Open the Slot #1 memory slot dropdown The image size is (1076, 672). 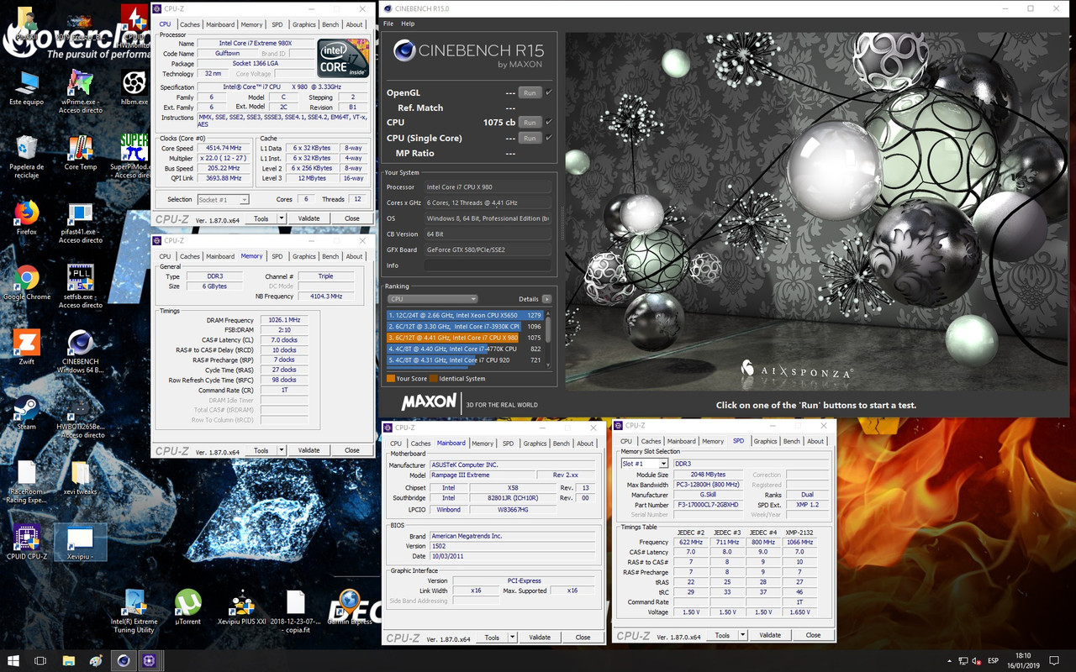[x=645, y=464]
